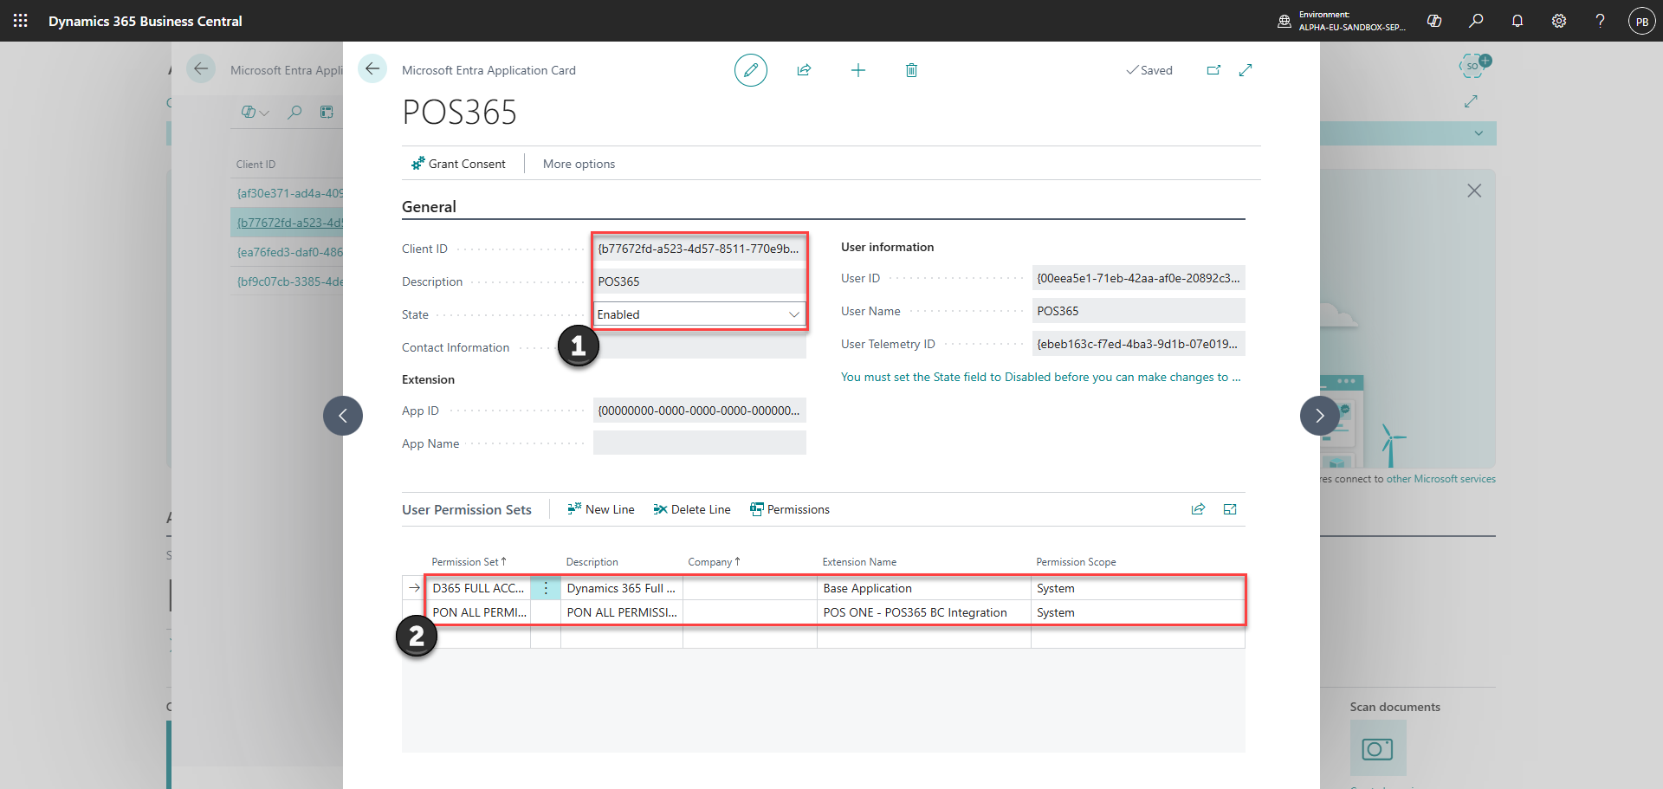Image resolution: width=1663 pixels, height=789 pixels.
Task: Click the Permission Scope column header
Action: (1076, 562)
